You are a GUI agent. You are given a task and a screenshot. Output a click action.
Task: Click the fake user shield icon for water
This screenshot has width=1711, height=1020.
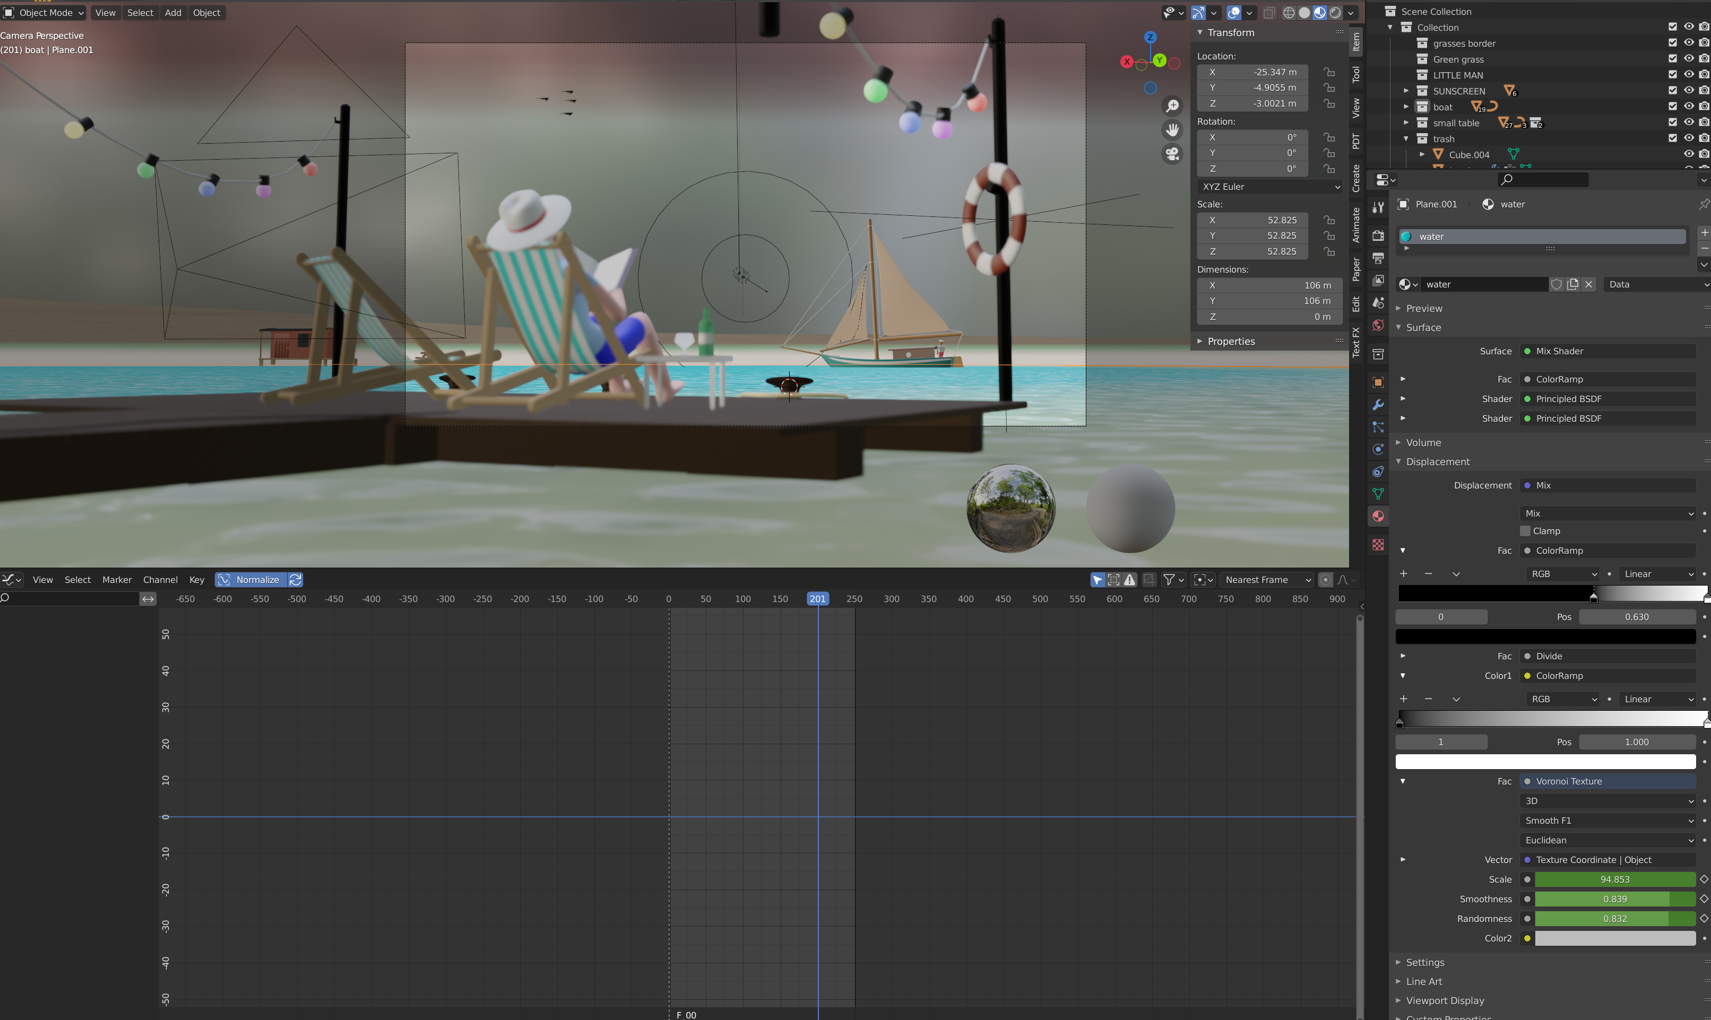(x=1556, y=284)
